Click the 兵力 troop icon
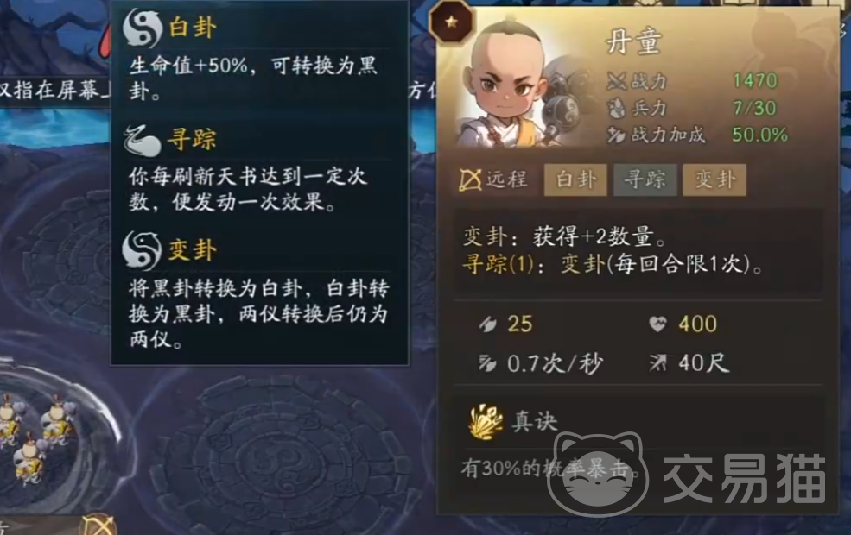Screen dimensions: 851x535 [x=617, y=108]
